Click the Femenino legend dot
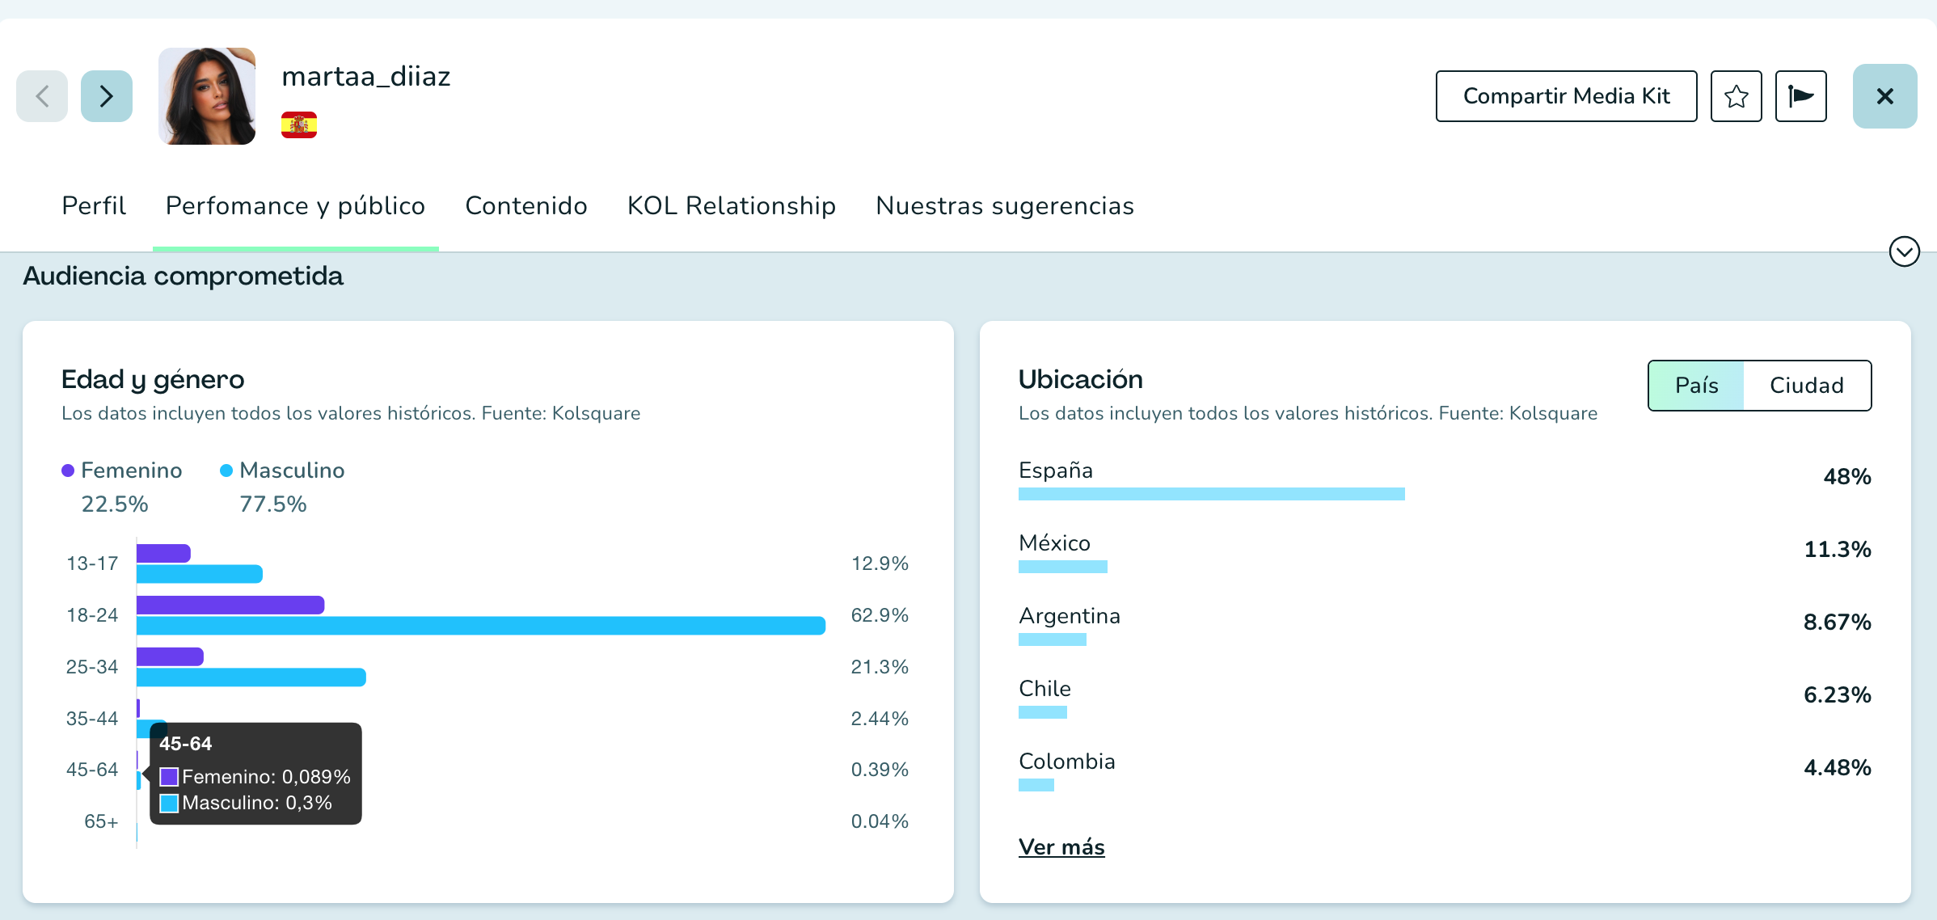The height and width of the screenshot is (920, 1937). point(68,471)
